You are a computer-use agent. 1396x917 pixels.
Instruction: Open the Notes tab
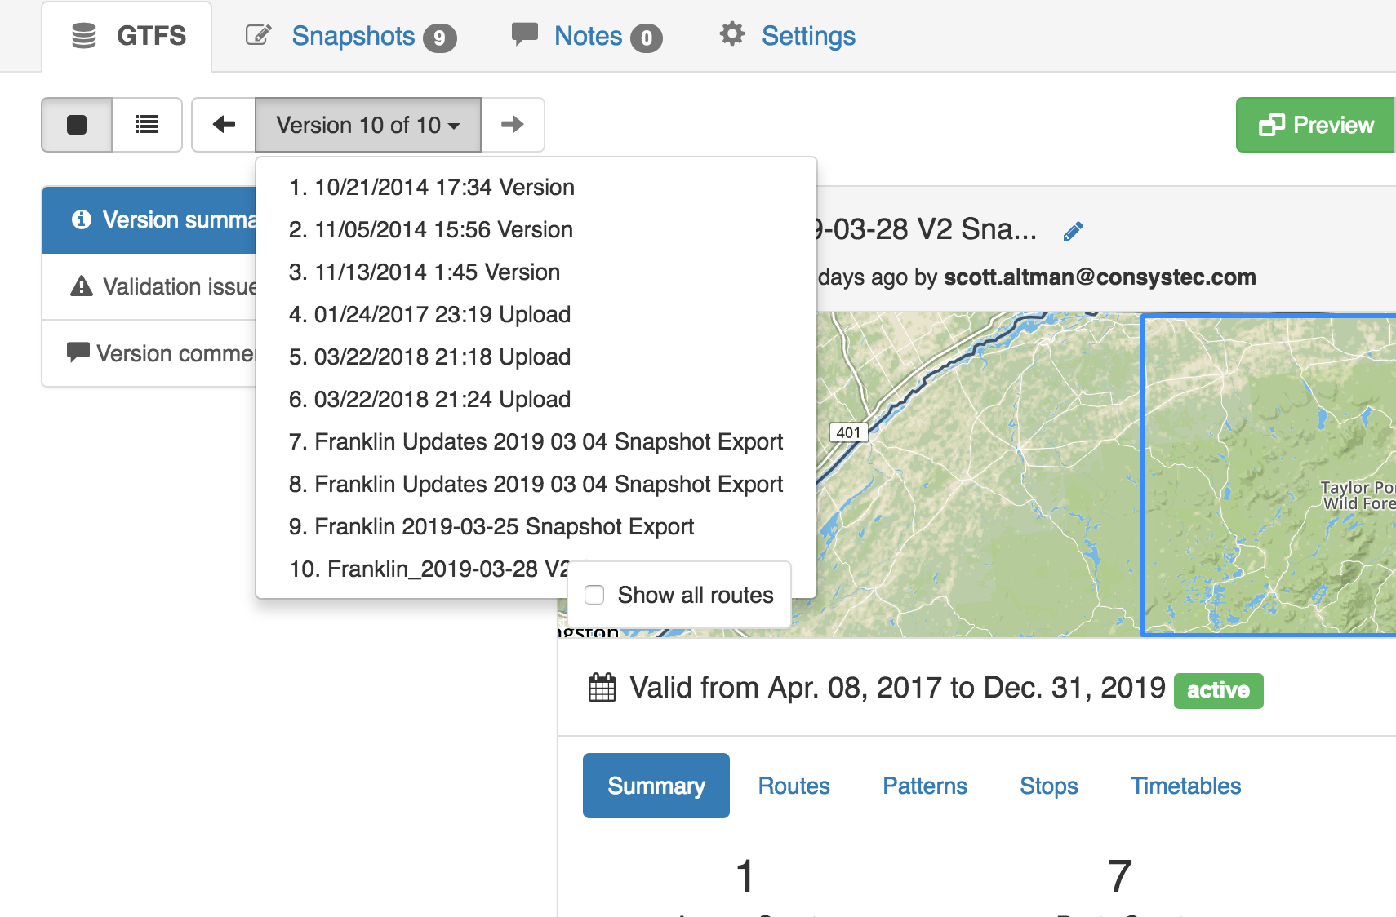pyautogui.click(x=586, y=36)
